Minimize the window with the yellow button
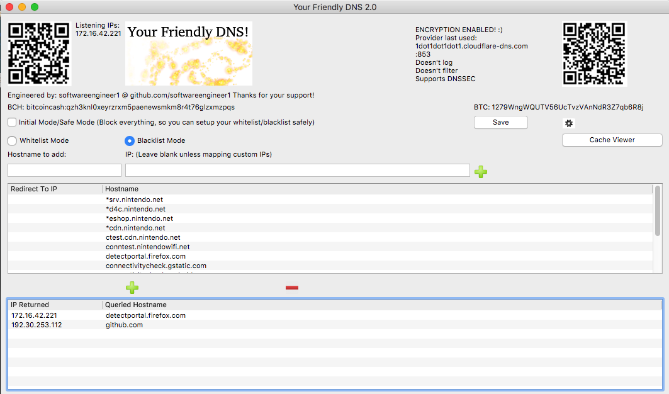 (x=22, y=7)
